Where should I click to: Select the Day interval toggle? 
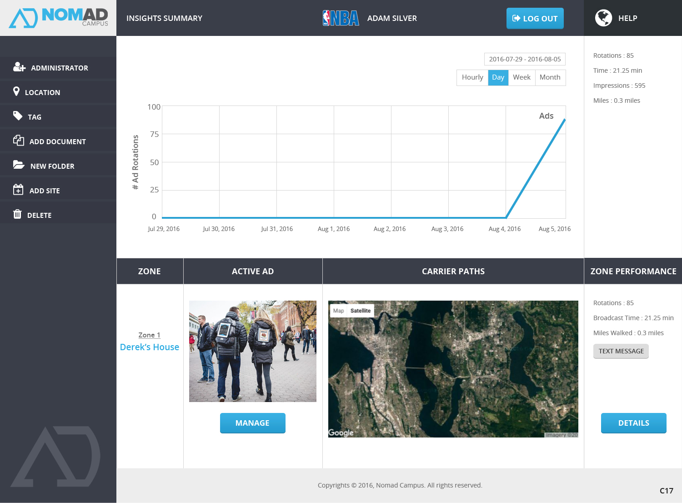(498, 77)
